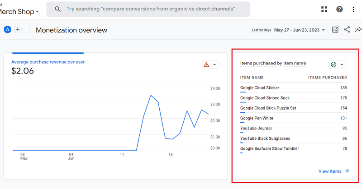The image size is (362, 189).
Task: Select the Average purchase revenue per user tab
Action: click(x=48, y=62)
